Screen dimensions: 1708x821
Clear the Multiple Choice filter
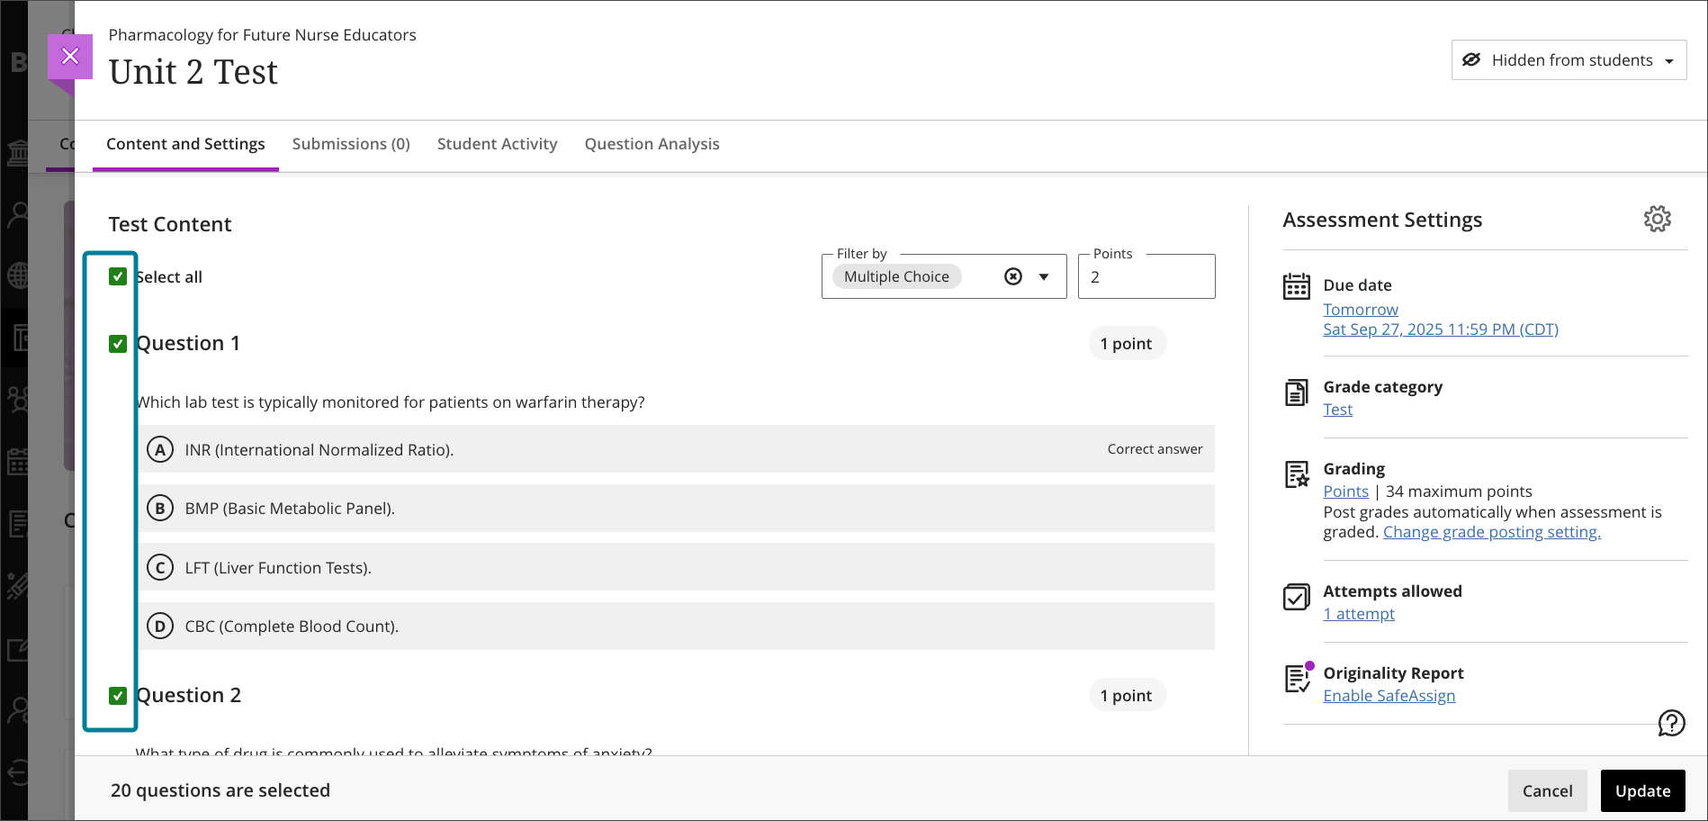pos(1013,276)
